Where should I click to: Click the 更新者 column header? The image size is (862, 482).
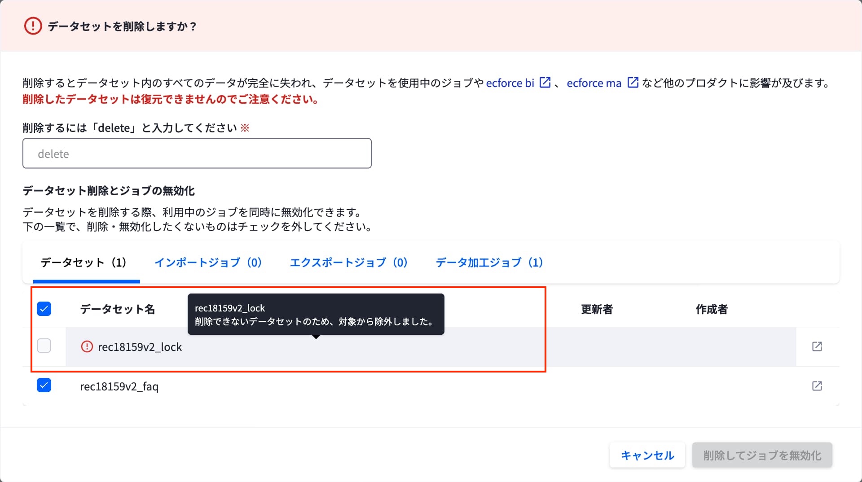tap(597, 309)
